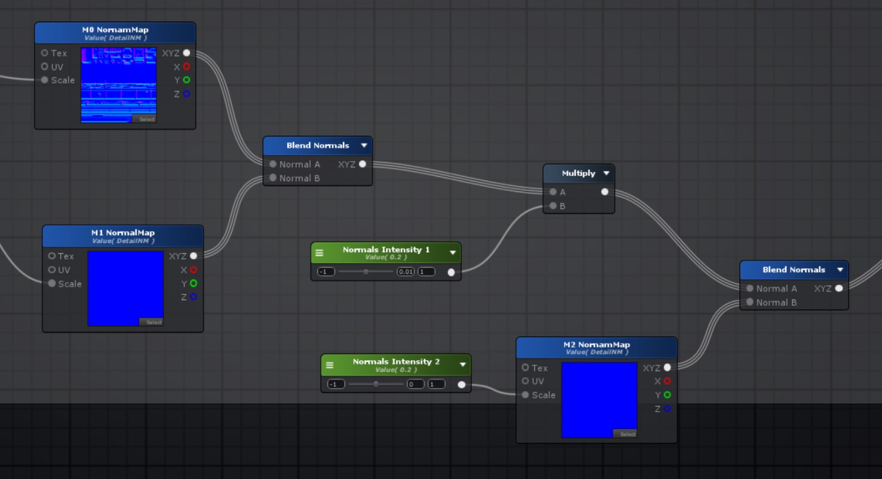Click the UV input circle on M1 NormalMap

(x=51, y=269)
